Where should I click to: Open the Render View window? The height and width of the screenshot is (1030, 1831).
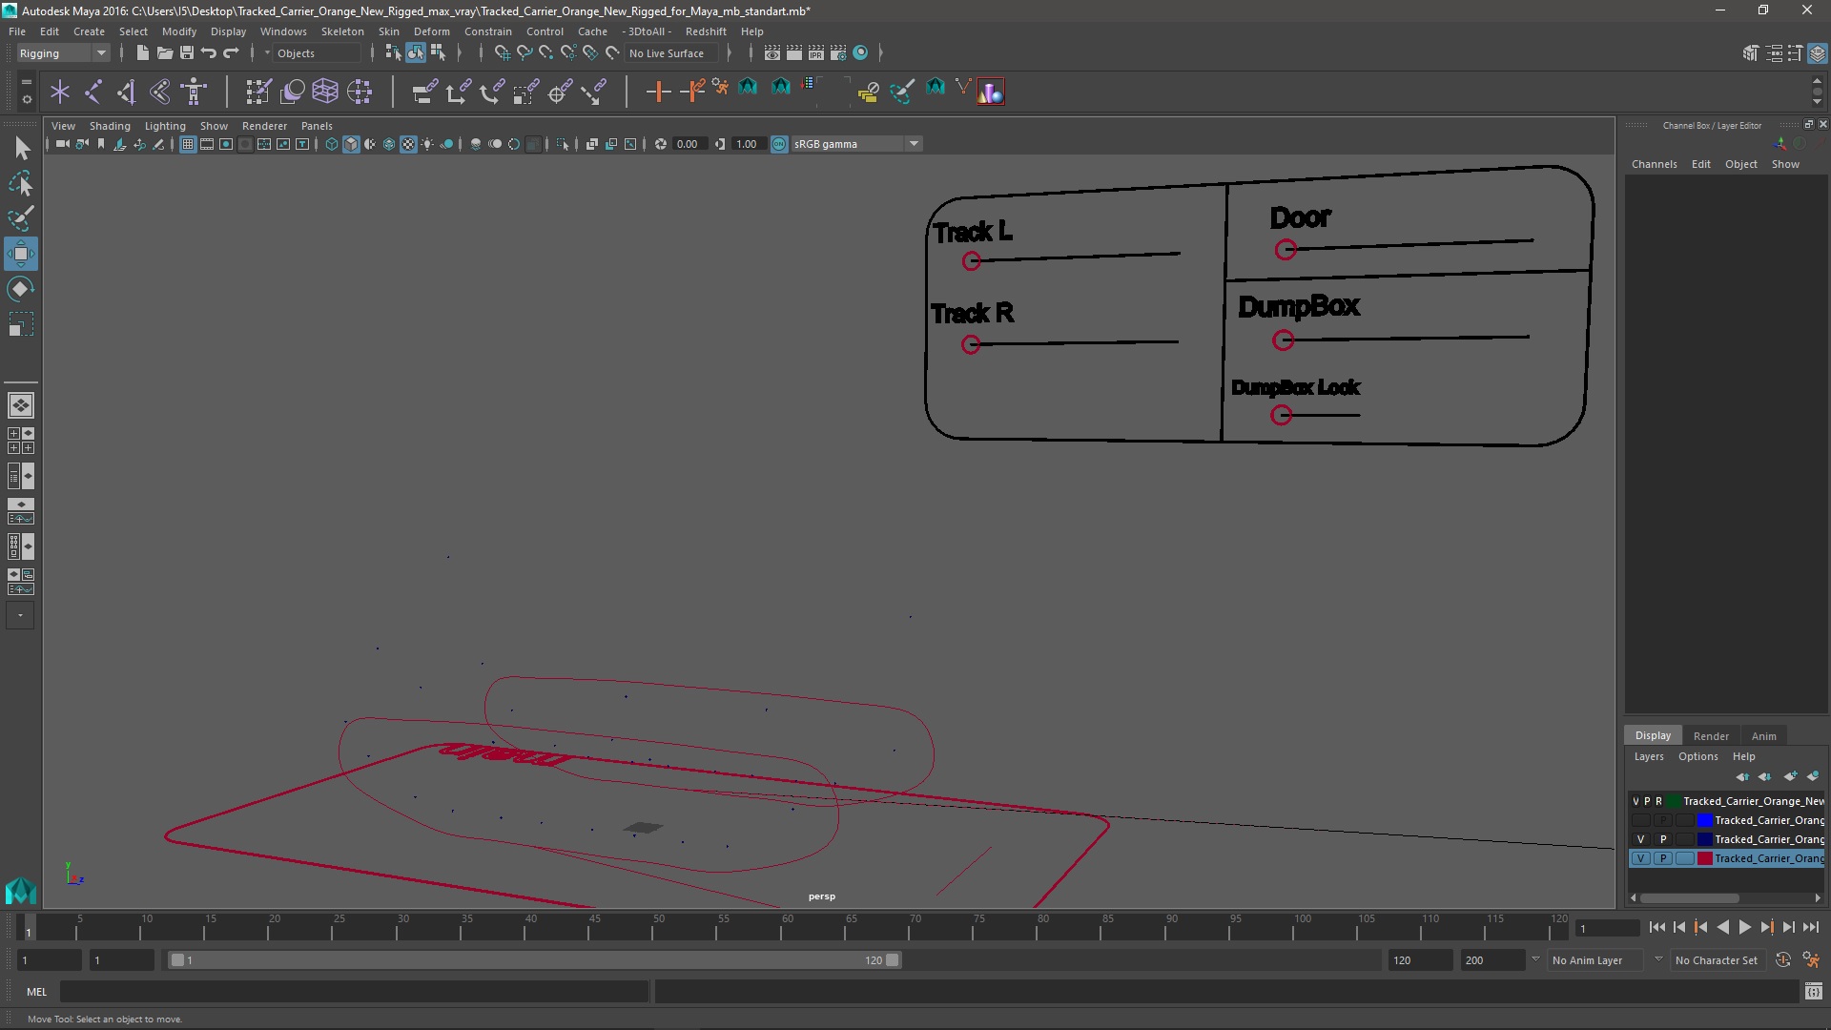tap(772, 53)
